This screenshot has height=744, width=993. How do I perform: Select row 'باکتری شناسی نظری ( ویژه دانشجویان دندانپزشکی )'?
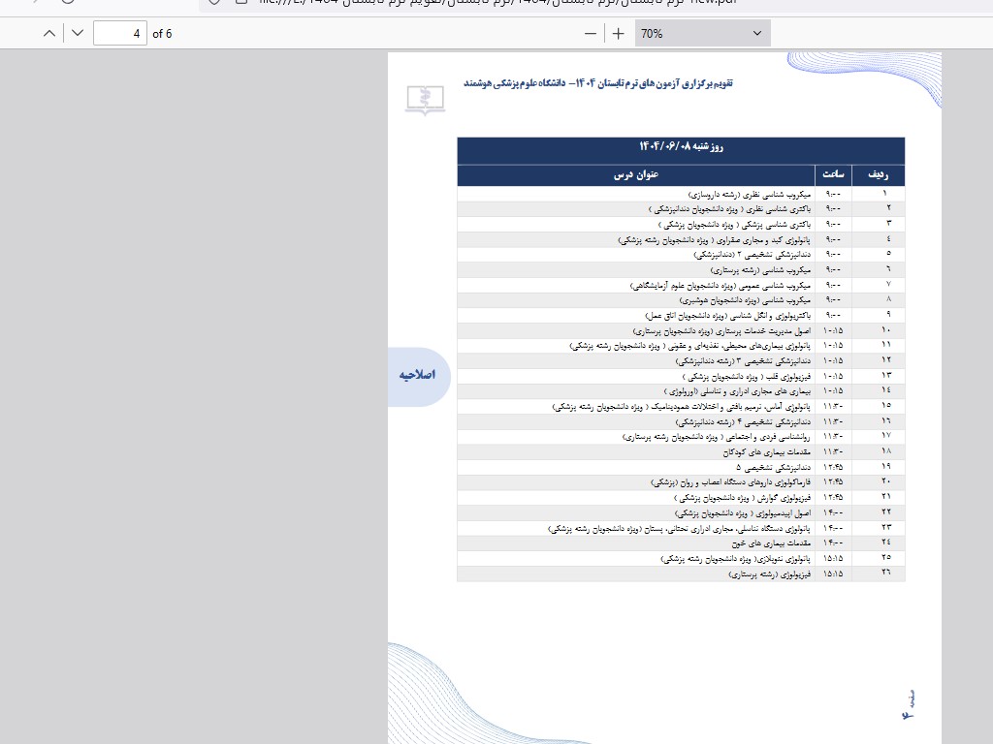click(681, 209)
